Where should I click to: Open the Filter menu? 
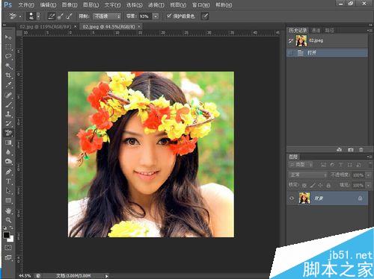[156, 4]
